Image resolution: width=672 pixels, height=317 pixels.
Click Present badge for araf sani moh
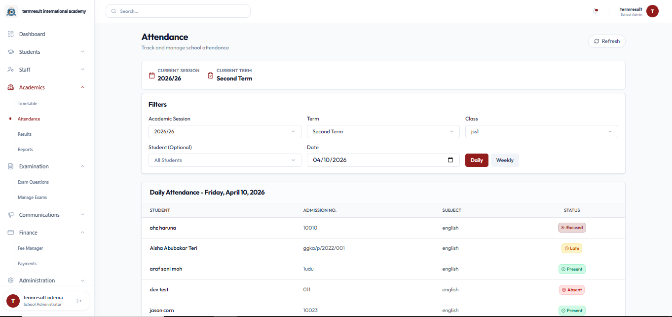coord(572,269)
